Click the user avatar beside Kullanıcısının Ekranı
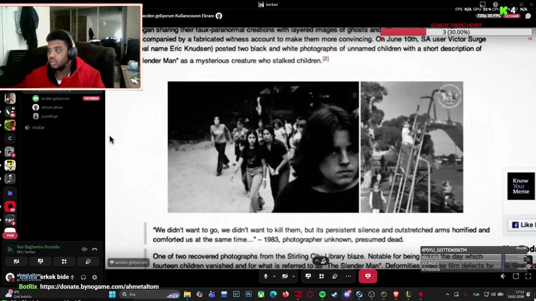This screenshot has width=536, height=301. coord(219,16)
